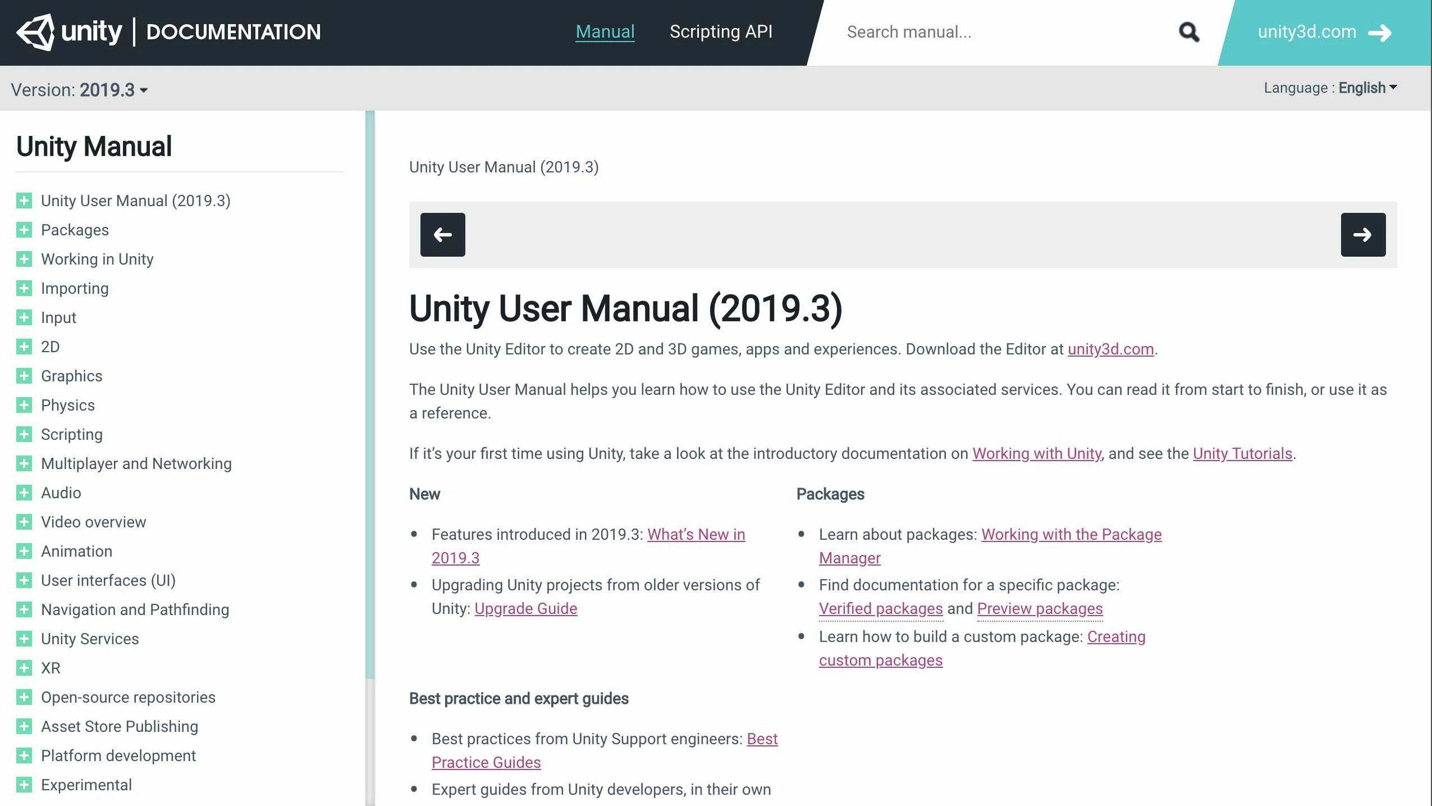
Task: Open the Best Practice Guides link
Action: 486,762
